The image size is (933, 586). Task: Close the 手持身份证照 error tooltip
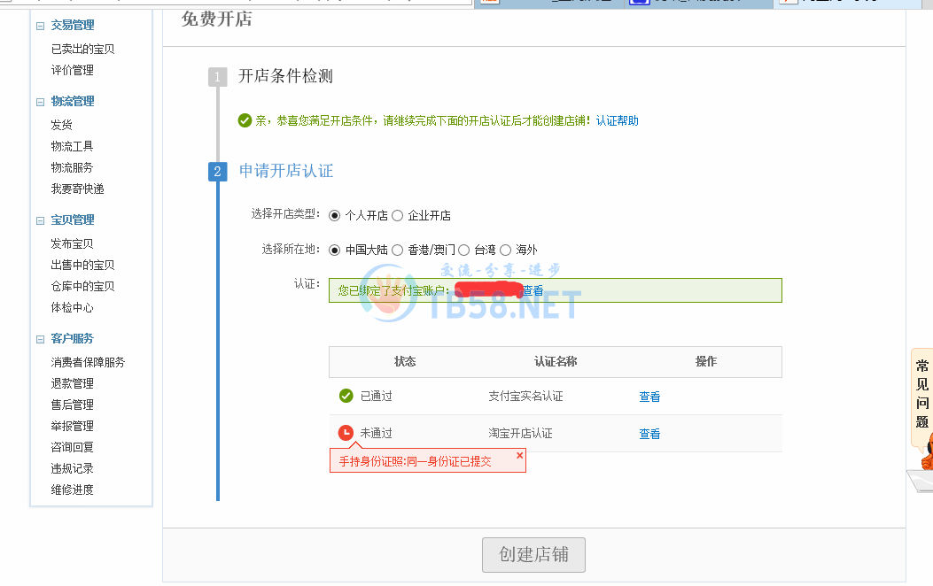point(519,455)
